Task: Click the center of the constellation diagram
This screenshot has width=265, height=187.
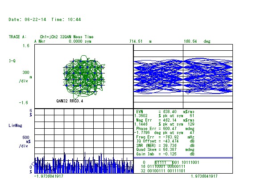Action: [84, 77]
